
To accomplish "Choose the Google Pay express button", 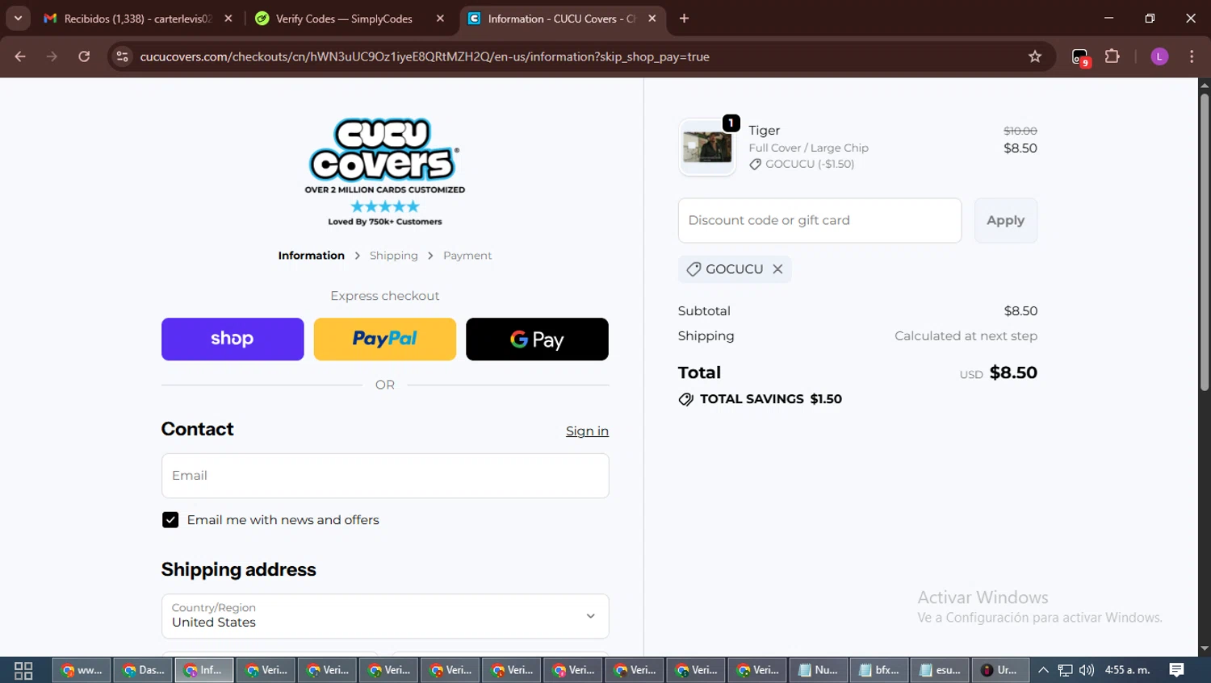I will tap(537, 339).
